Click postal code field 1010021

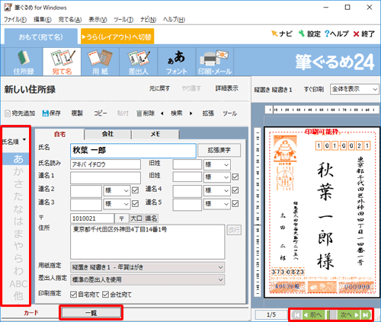pyautogui.click(x=92, y=218)
